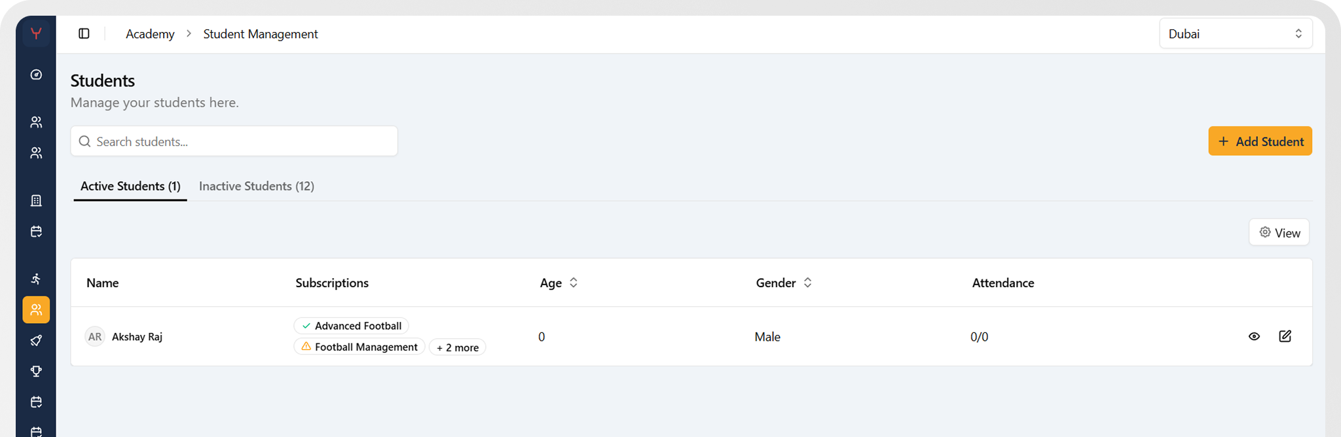Click the Student Management breadcrumb

261,34
